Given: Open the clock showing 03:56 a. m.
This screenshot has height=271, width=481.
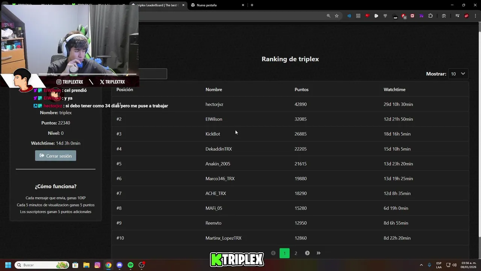Looking at the screenshot, I should pos(469,265).
